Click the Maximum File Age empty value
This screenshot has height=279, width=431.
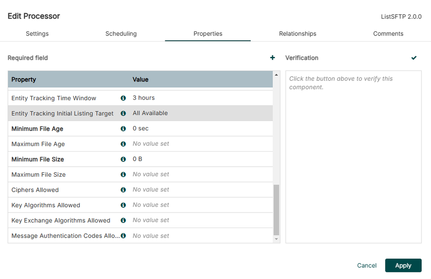click(151, 144)
